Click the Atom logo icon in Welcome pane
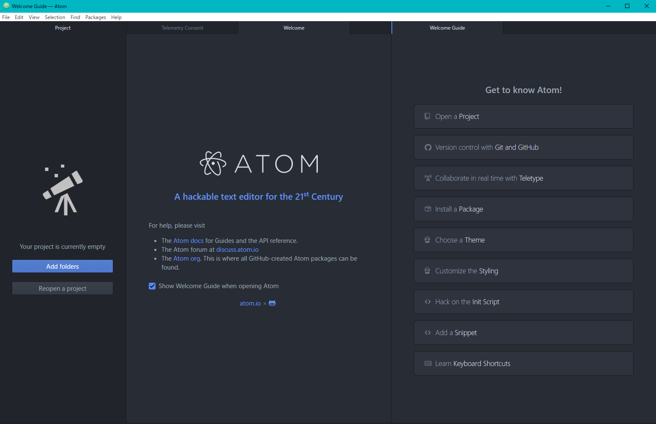Screen dimensions: 656x424 click(213, 163)
